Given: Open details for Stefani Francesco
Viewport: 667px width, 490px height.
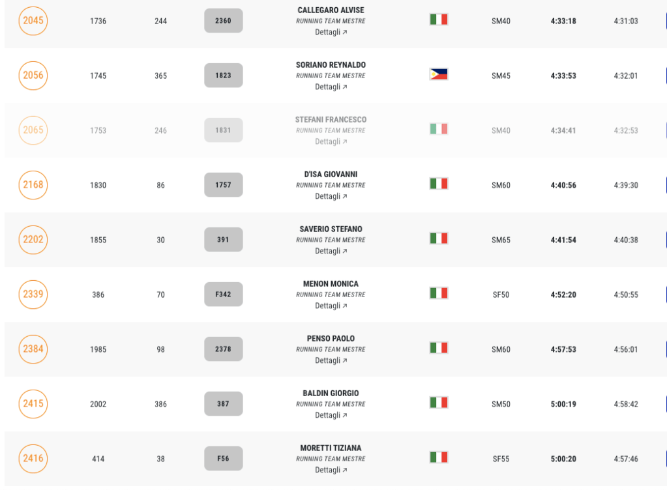Looking at the screenshot, I should pos(331,141).
